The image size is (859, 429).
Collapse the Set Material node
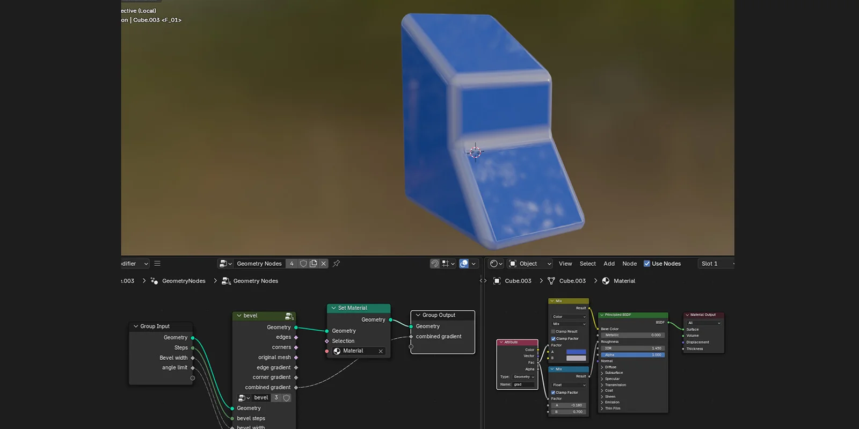(x=333, y=308)
